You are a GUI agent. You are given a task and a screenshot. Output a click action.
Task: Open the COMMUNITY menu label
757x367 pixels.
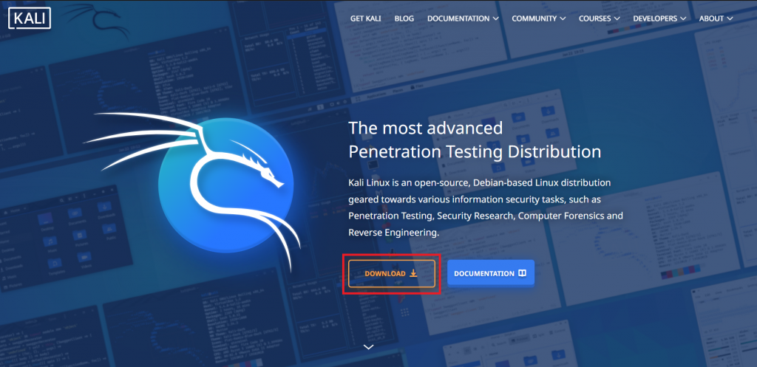click(x=534, y=18)
